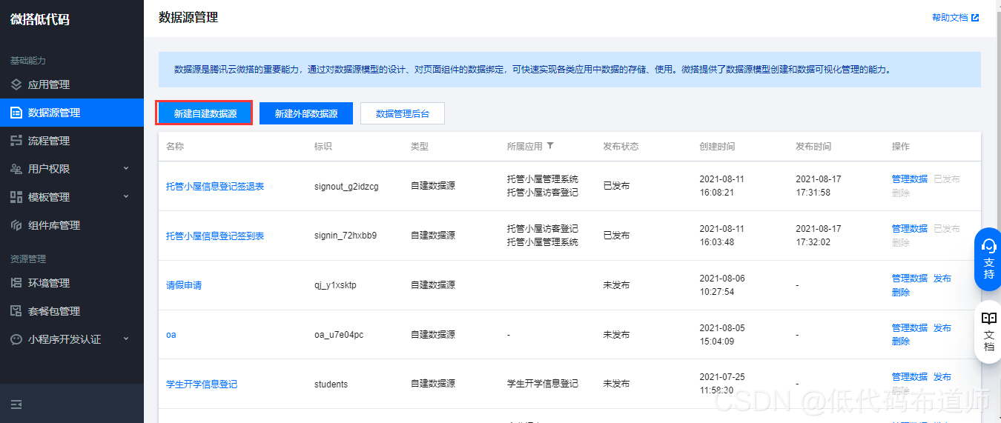
Task: Click 新建自建数据源 button
Action: (x=205, y=113)
